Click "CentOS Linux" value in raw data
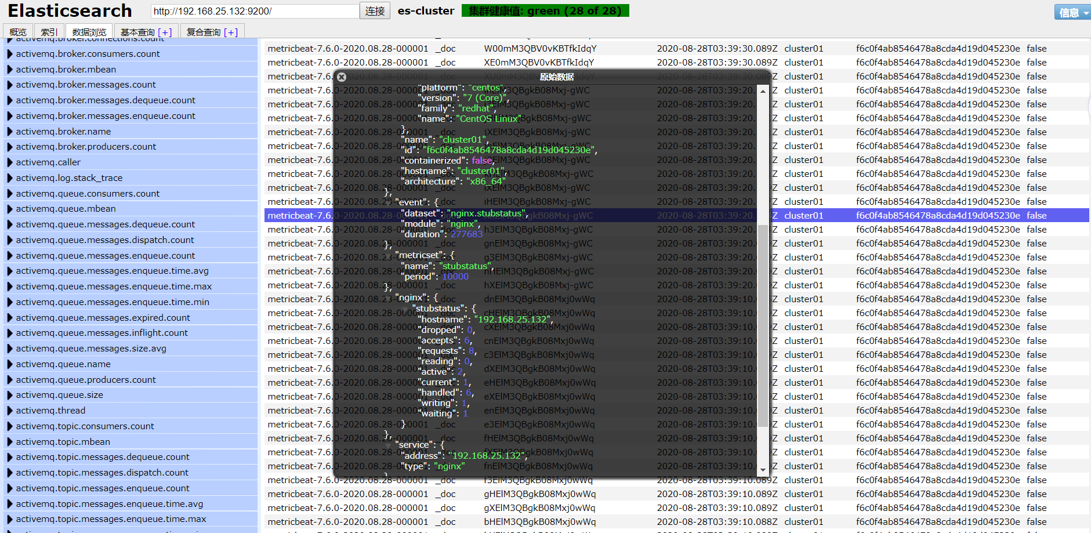Screen dimensions: 1091x533 click(487, 119)
